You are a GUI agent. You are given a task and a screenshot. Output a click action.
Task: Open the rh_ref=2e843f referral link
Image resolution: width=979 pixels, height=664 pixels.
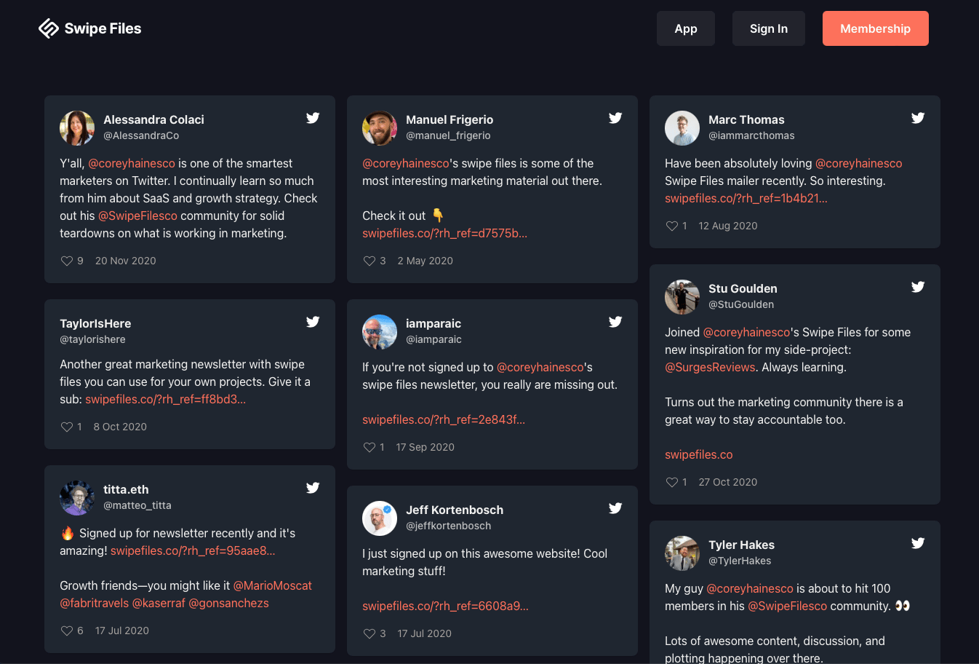(x=444, y=419)
